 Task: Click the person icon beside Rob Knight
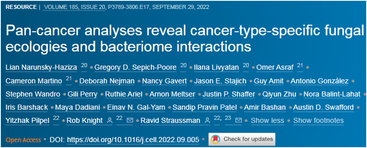[x=110, y=120]
